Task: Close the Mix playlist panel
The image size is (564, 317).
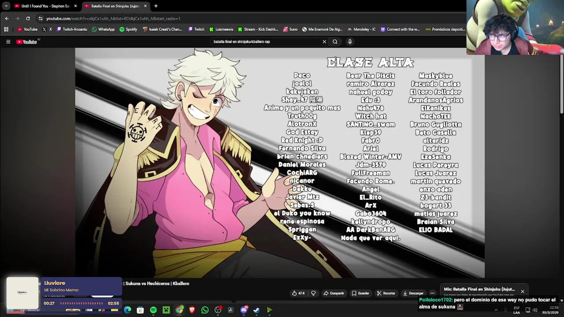Action: 523,291
